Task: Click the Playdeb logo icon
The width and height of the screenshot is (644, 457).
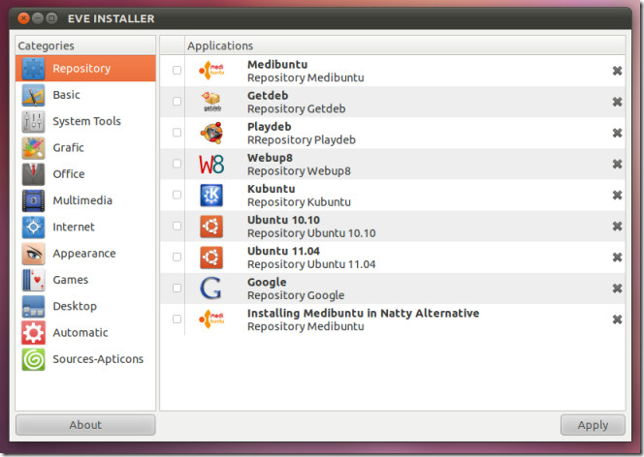Action: 211,133
